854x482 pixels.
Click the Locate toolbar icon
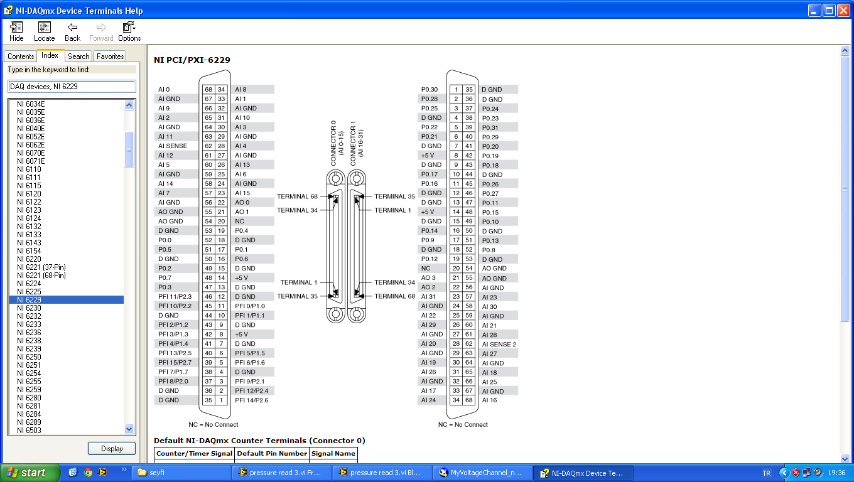tap(44, 28)
